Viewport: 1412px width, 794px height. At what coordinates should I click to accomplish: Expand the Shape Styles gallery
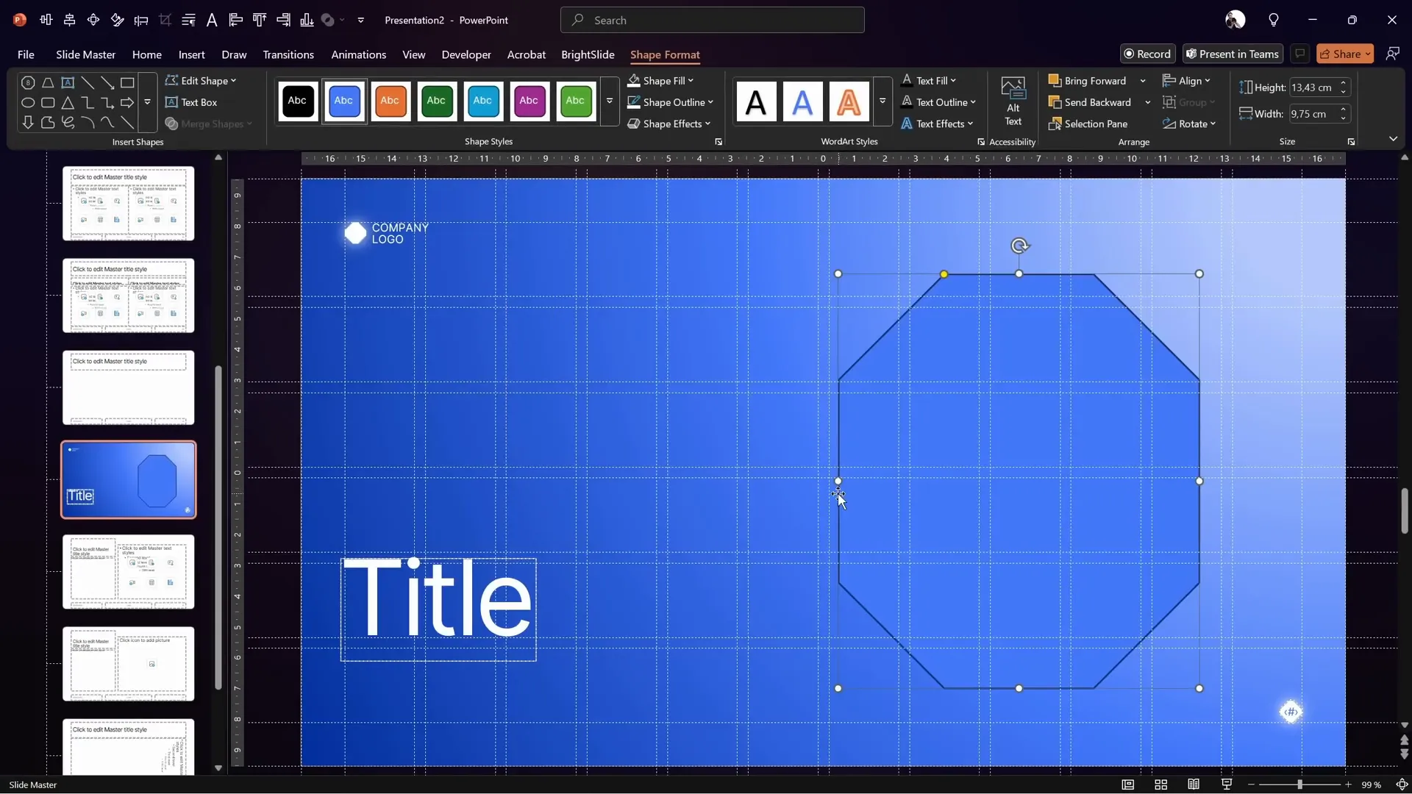coord(610,101)
